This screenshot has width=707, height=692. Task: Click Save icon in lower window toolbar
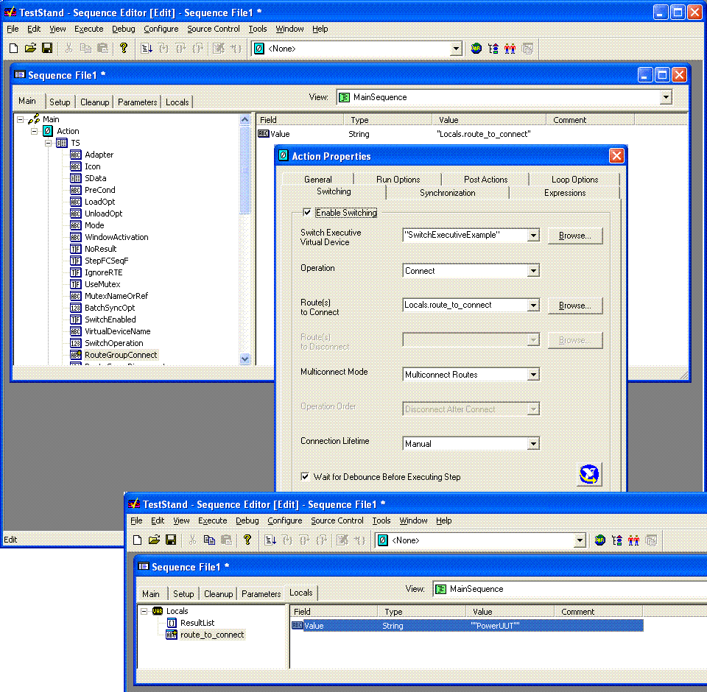[x=171, y=540]
